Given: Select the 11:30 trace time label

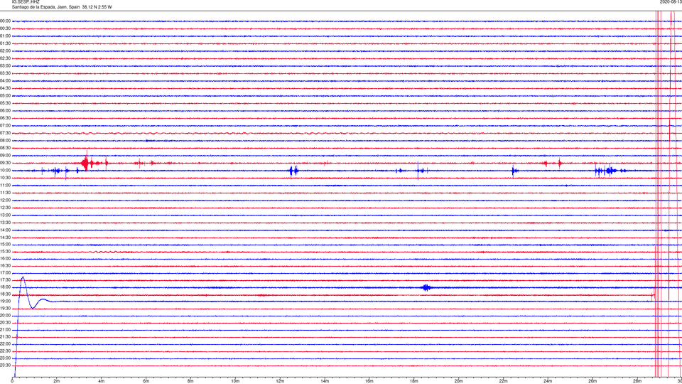Looking at the screenshot, I should (x=5, y=193).
